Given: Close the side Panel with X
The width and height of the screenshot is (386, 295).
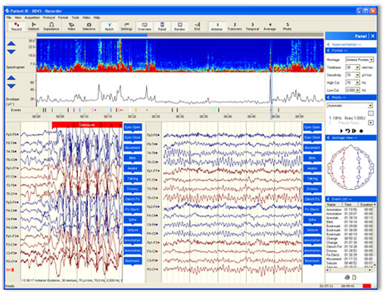Looking at the screenshot, I should click(x=372, y=36).
